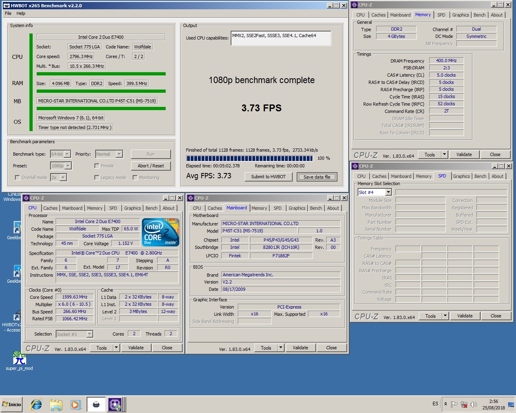
Task: Open the Inicio start menu
Action: 12,405
